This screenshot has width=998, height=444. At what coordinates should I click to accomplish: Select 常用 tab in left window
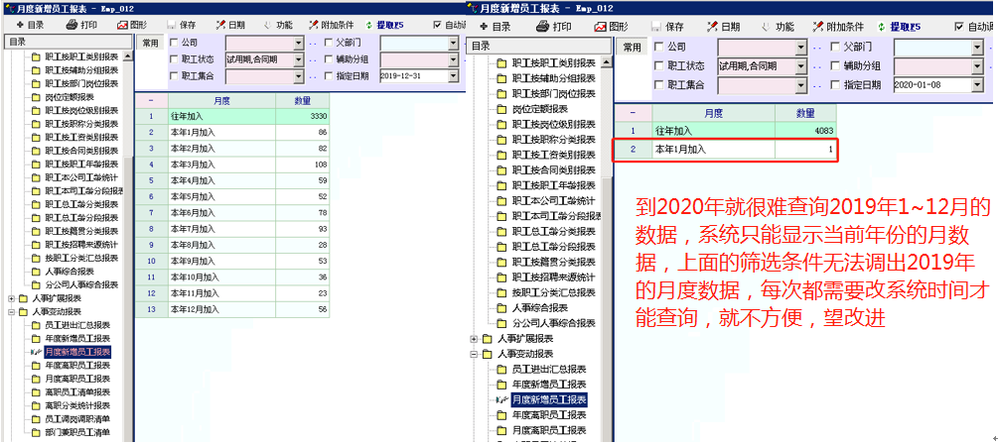pyautogui.click(x=149, y=44)
